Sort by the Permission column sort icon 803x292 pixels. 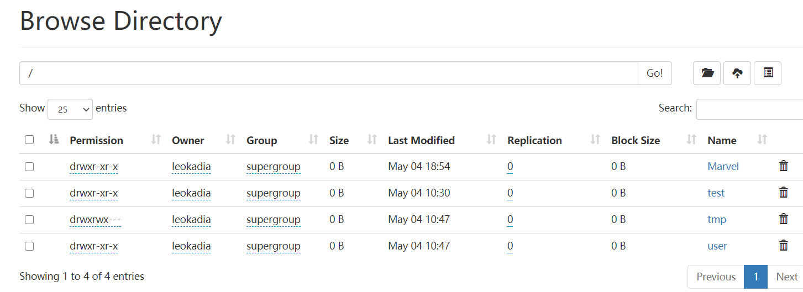[156, 140]
